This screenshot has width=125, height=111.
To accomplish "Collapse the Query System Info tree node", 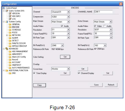I will click(x=4, y=11).
